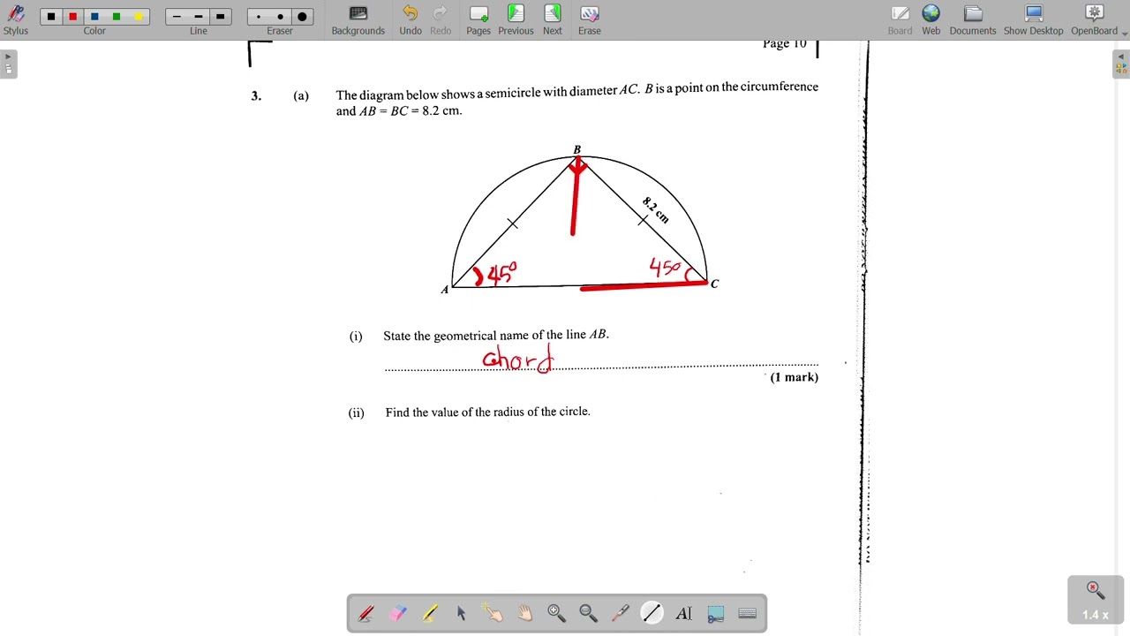Viewport: 1130px width, 636px height.
Task: Reset zoom using the magnifier icon
Action: 1096,591
